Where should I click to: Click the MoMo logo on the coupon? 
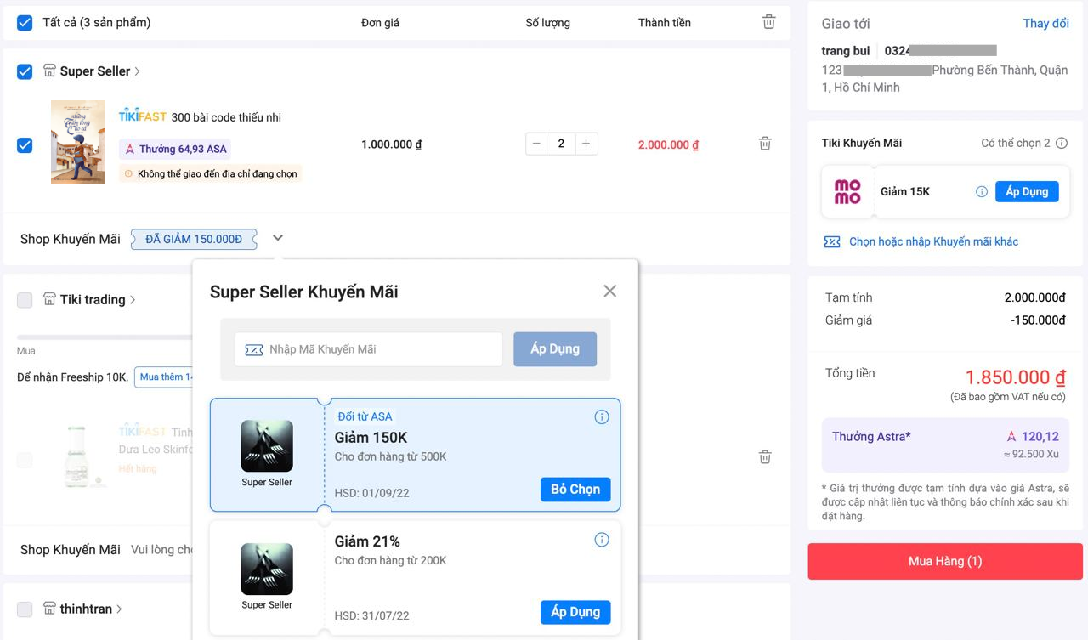tap(847, 191)
